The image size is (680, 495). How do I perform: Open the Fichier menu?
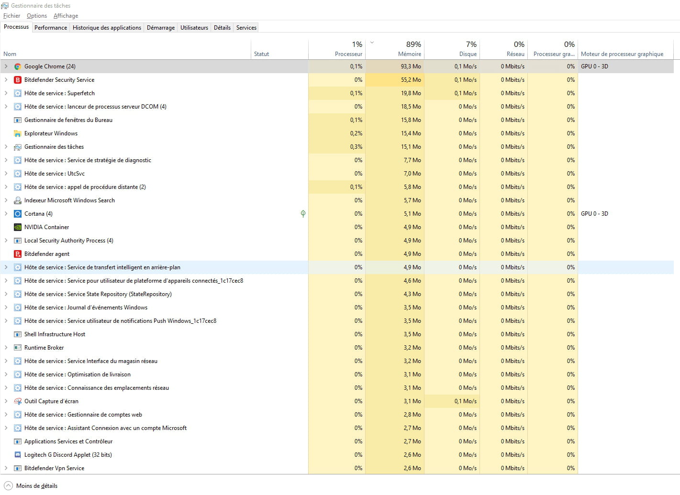click(11, 16)
